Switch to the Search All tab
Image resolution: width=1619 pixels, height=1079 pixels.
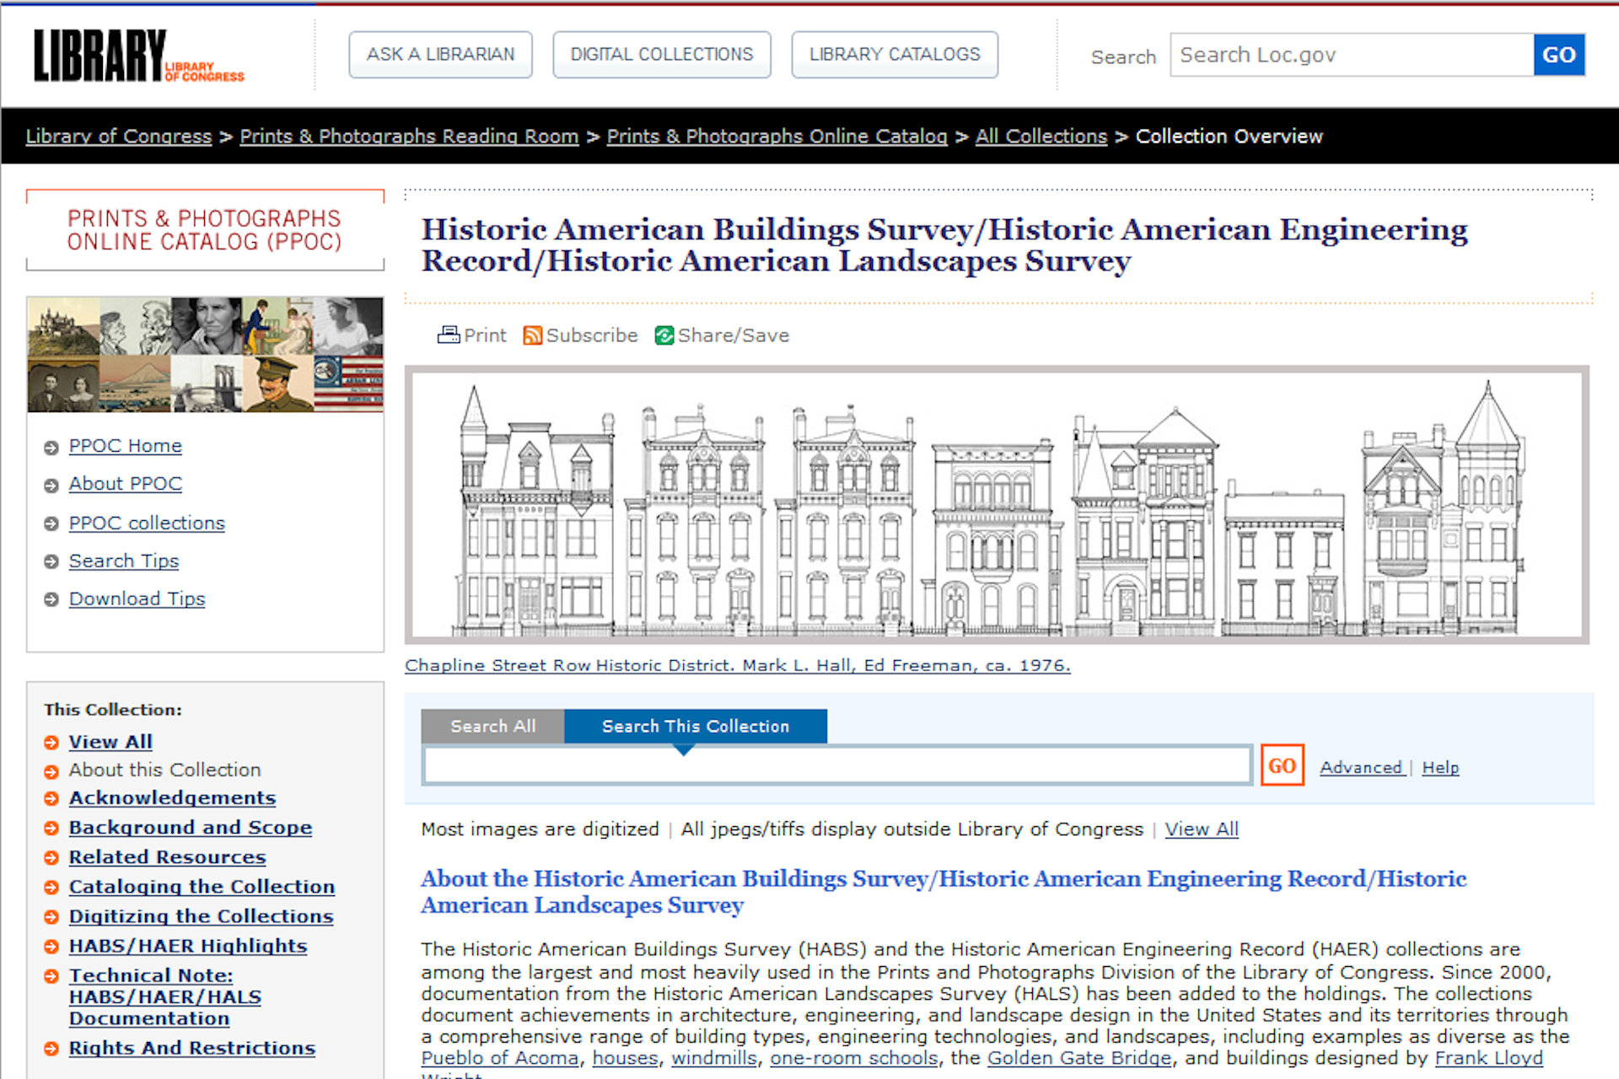[492, 726]
